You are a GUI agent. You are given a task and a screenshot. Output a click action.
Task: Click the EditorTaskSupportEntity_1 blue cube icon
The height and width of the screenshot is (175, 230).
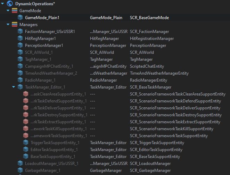pos(26,150)
